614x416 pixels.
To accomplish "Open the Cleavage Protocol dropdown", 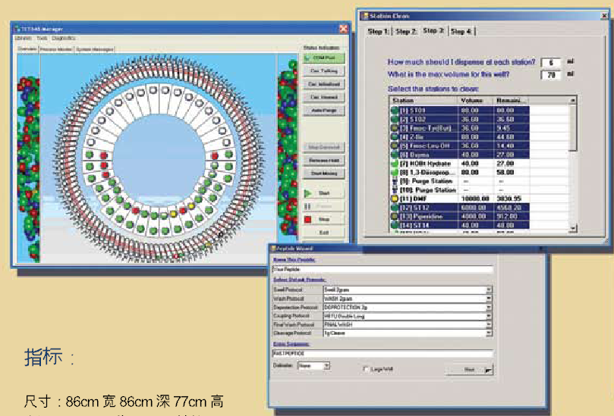I will tap(489, 333).
